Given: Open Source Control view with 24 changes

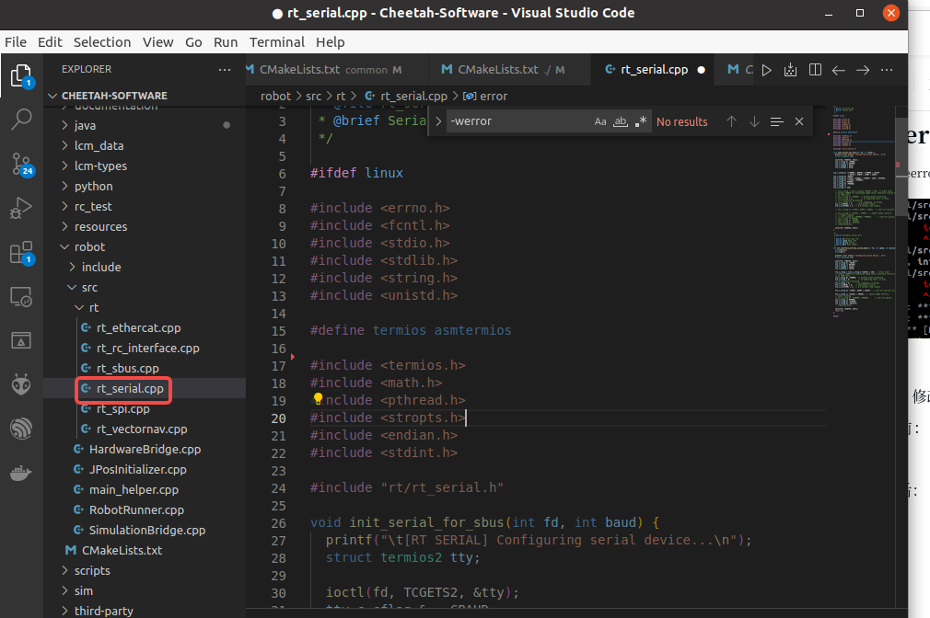Looking at the screenshot, I should (x=21, y=164).
